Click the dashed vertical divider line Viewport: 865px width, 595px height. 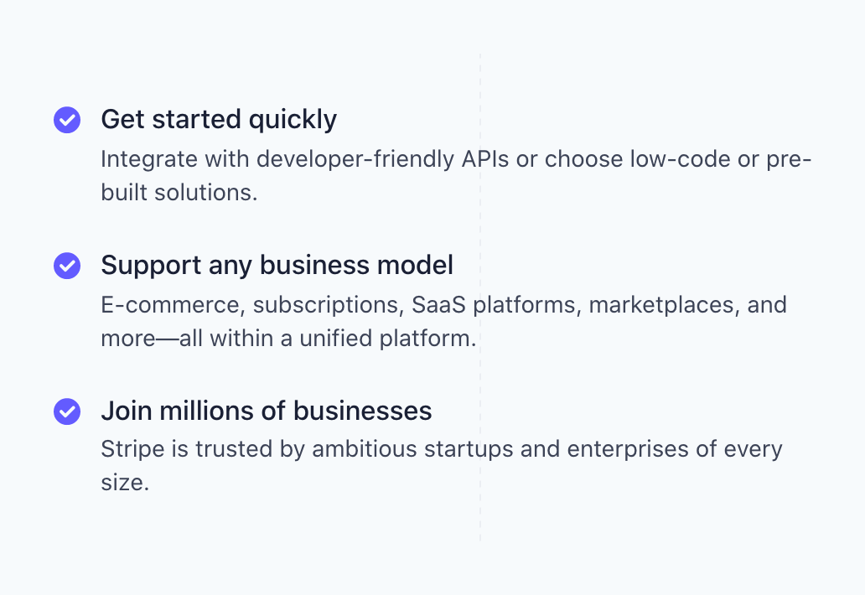[x=480, y=520]
